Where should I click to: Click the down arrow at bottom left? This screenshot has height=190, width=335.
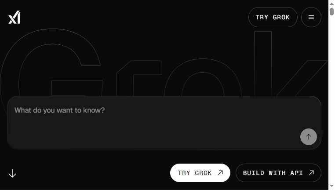(x=12, y=173)
